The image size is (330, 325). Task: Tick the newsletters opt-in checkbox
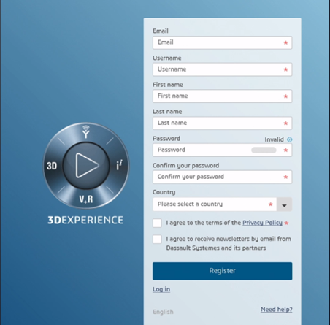click(157, 239)
